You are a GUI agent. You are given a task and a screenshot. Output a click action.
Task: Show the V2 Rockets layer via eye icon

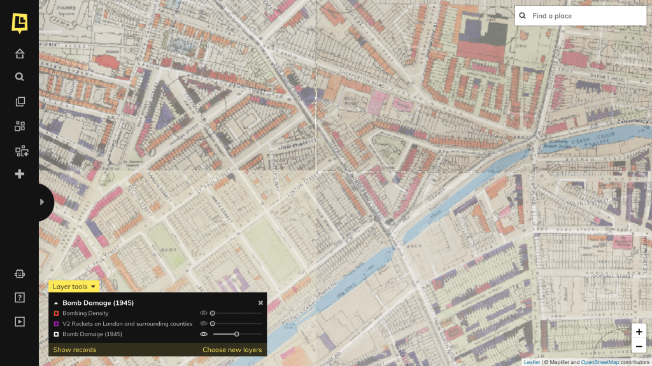204,323
